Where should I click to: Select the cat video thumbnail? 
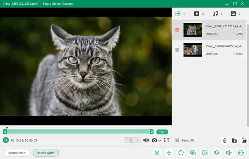point(193,30)
